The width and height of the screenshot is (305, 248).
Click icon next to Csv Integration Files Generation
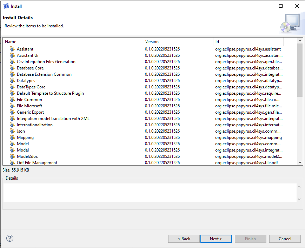(12, 62)
